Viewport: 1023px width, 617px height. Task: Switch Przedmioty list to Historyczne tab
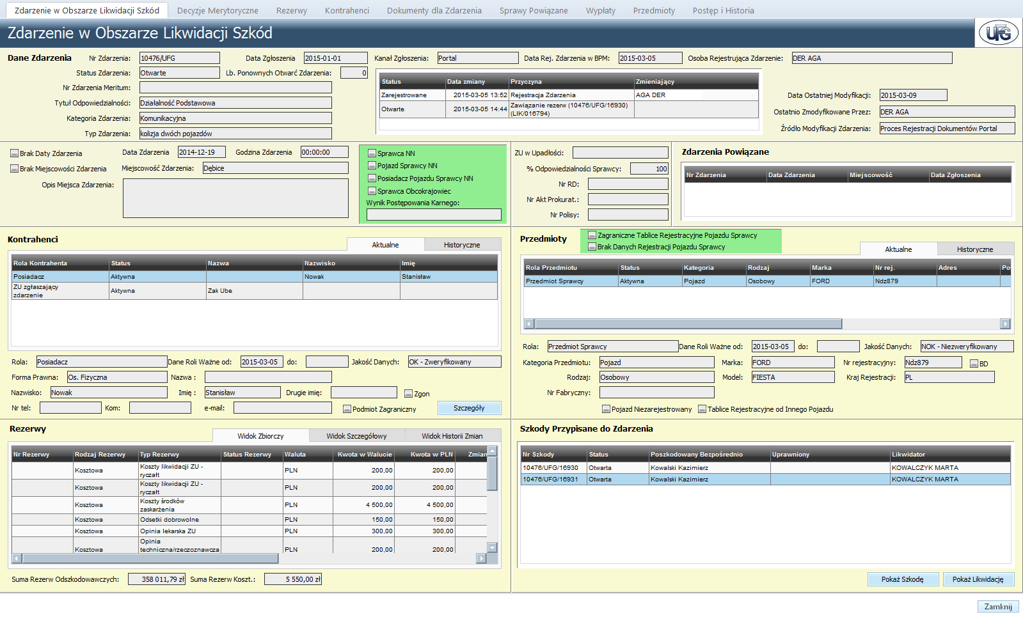pos(975,249)
